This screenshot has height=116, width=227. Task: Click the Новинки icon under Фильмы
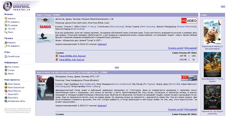(6, 19)
